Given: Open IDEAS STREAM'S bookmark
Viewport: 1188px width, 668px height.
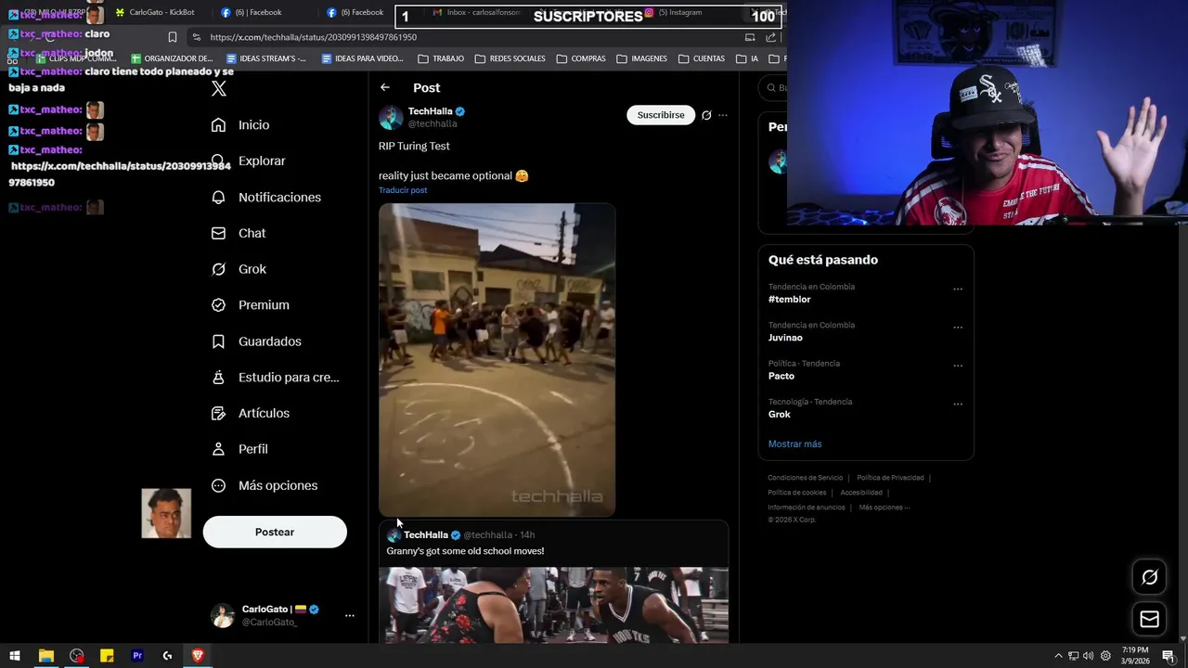Looking at the screenshot, I should point(265,58).
